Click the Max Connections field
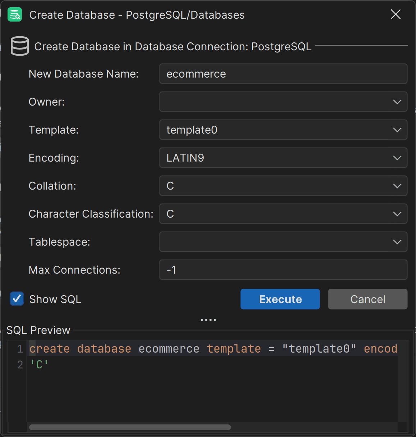The height and width of the screenshot is (437, 416). pos(283,270)
